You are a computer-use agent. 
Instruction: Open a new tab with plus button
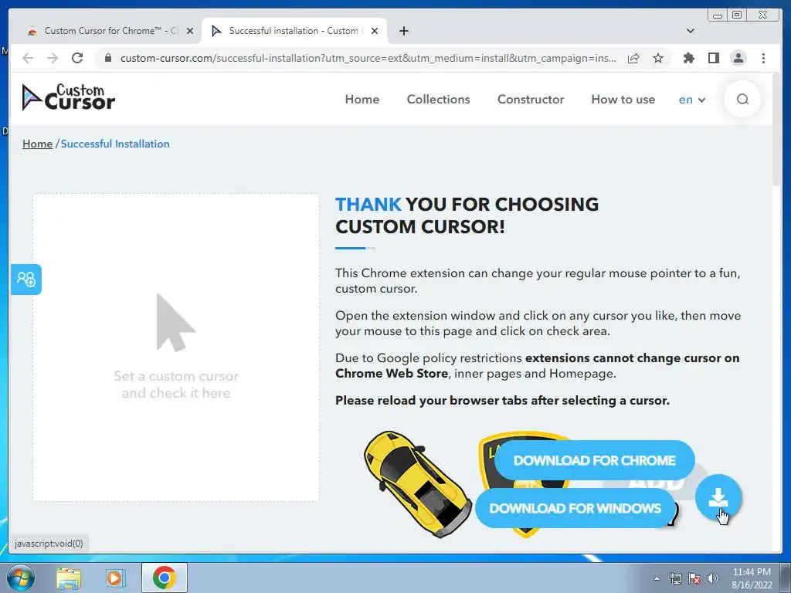pyautogui.click(x=403, y=31)
